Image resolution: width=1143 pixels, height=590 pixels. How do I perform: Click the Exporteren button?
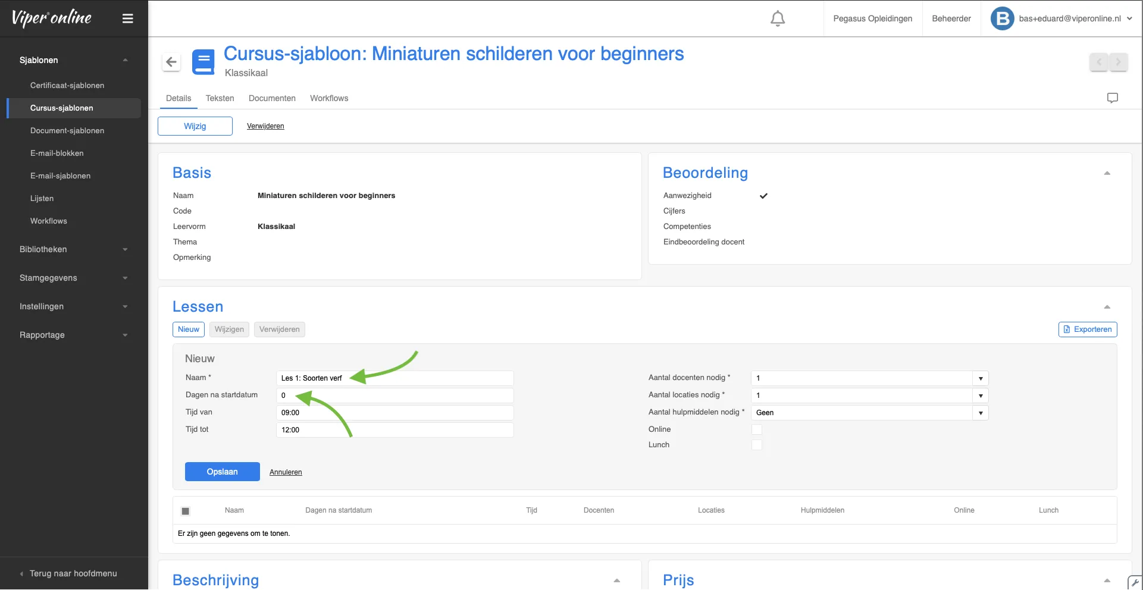(1087, 329)
